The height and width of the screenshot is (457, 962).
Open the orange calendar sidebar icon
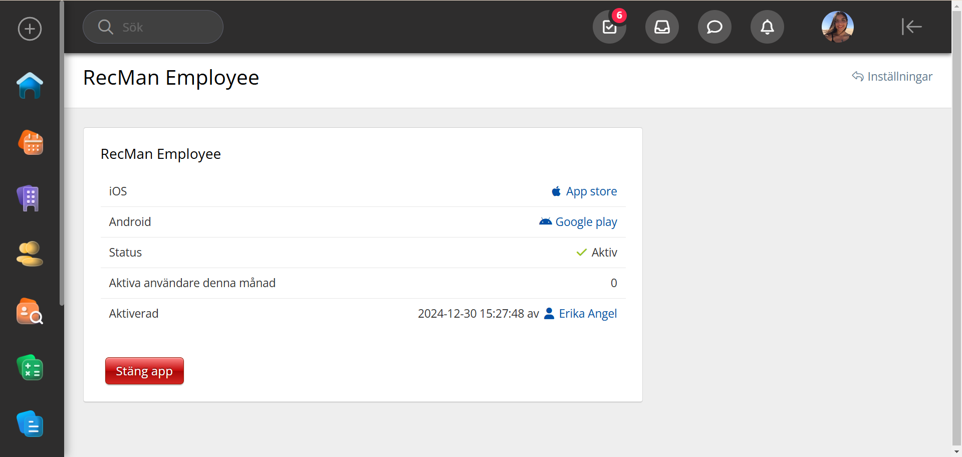point(31,143)
